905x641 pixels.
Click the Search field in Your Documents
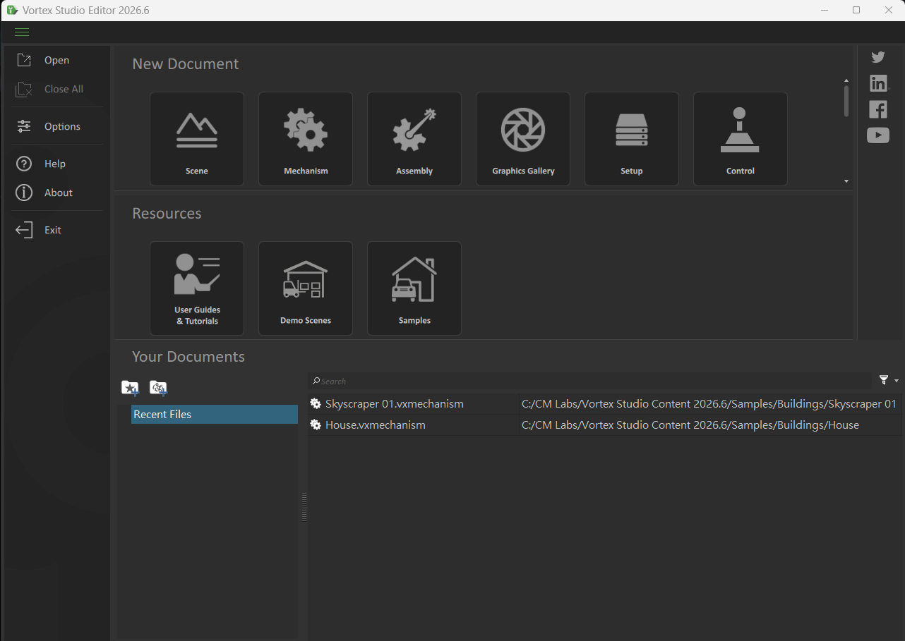click(x=590, y=381)
